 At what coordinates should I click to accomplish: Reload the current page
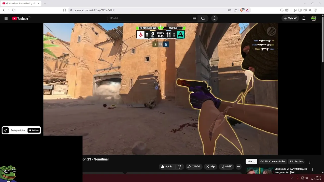14,10
